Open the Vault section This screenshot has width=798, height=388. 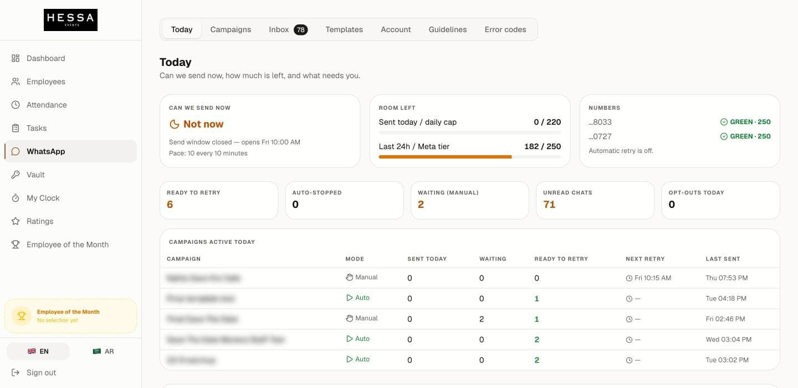[70, 175]
